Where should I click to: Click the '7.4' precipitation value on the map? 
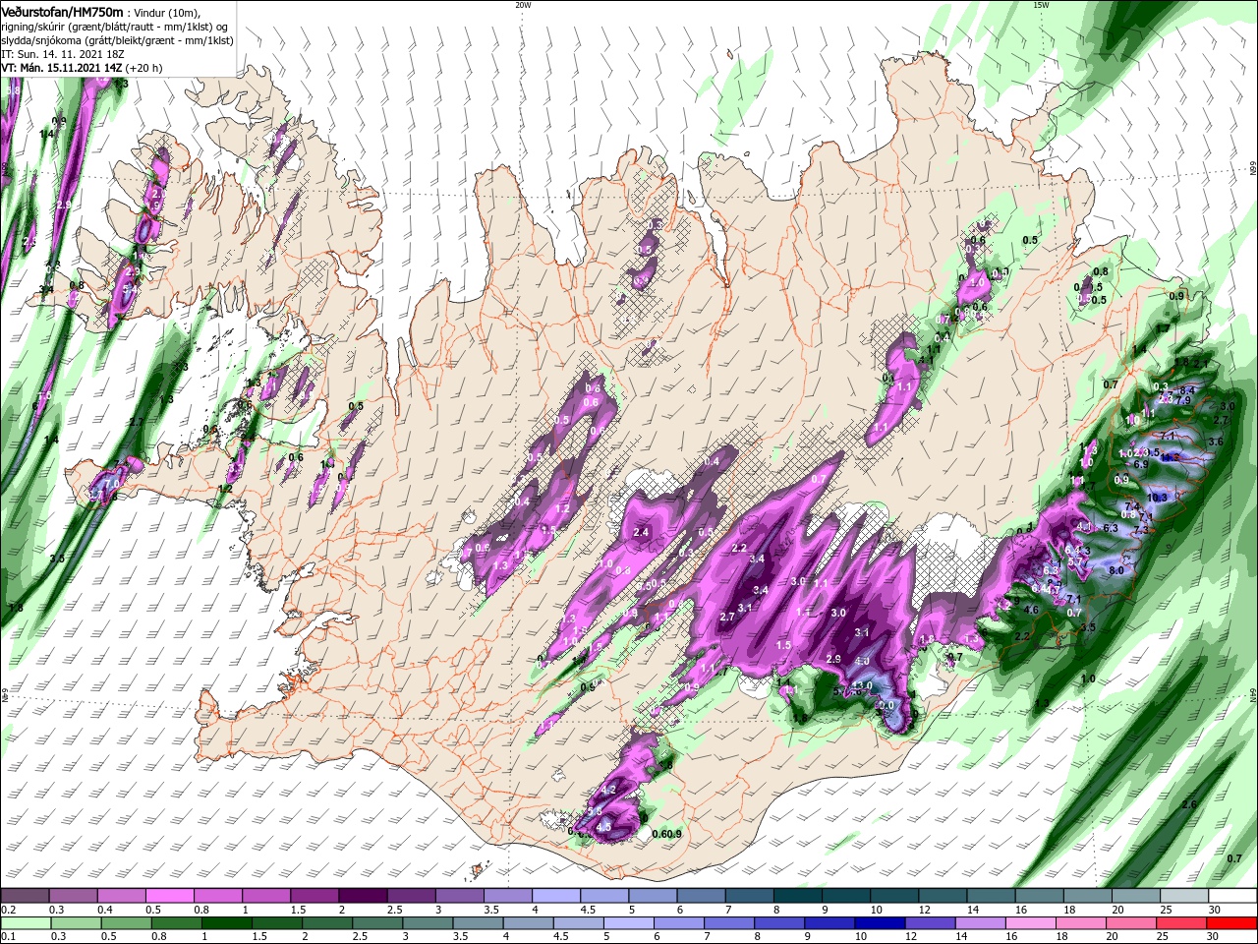[x=1132, y=506]
